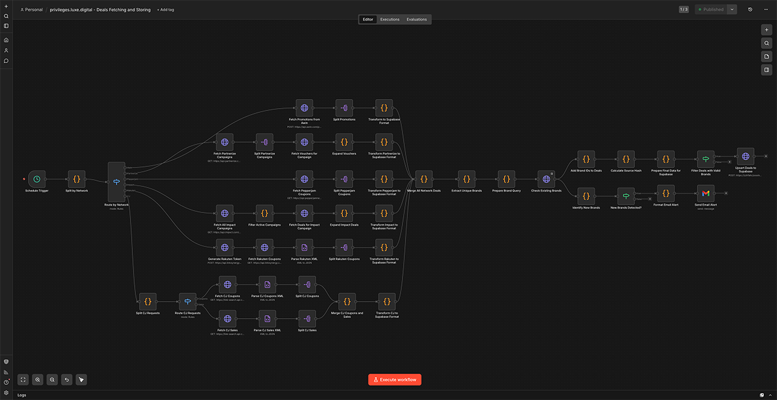Add a sticky note from right toolbar

pyautogui.click(x=767, y=56)
